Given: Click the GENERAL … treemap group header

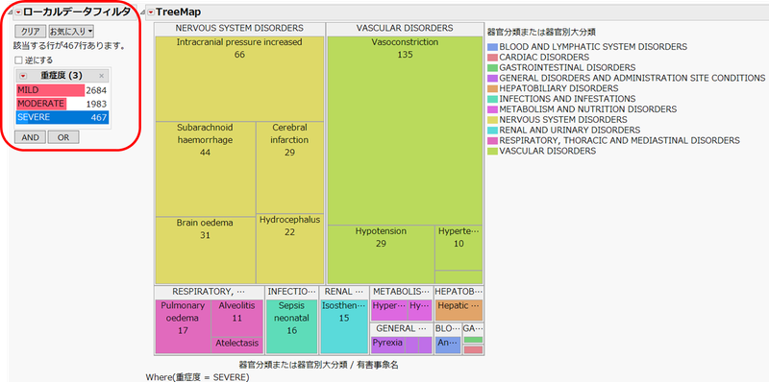Looking at the screenshot, I should [402, 328].
